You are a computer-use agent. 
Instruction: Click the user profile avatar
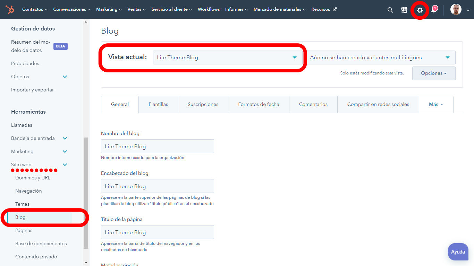pyautogui.click(x=456, y=9)
